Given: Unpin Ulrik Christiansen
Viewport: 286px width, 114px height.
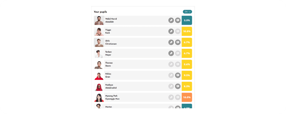Looking at the screenshot, I should coord(171,42).
